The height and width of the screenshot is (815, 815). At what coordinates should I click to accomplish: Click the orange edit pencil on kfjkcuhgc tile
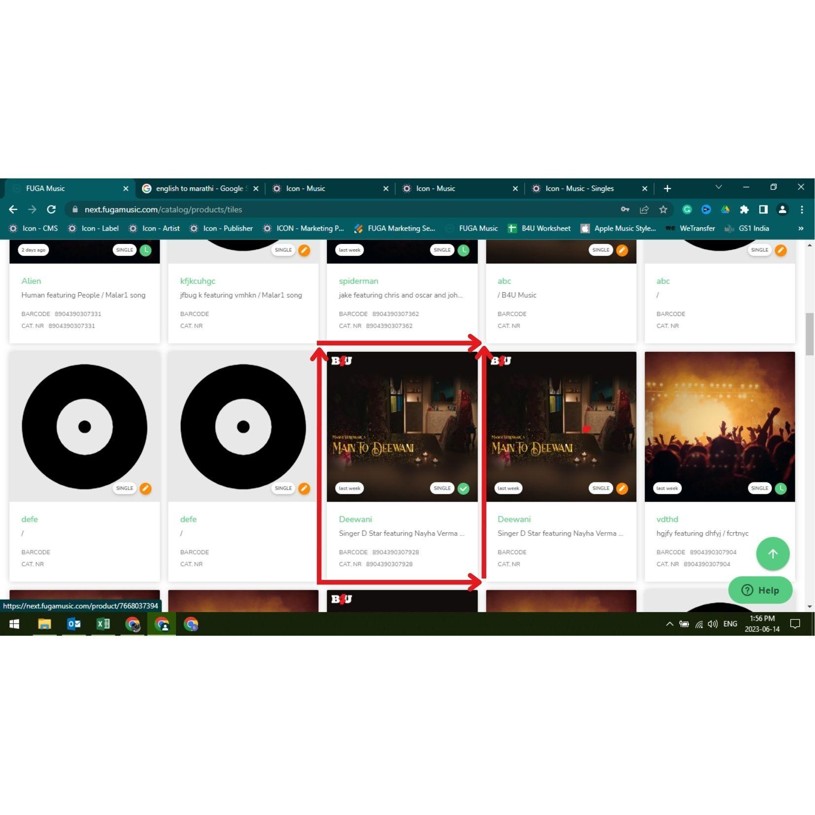point(304,250)
